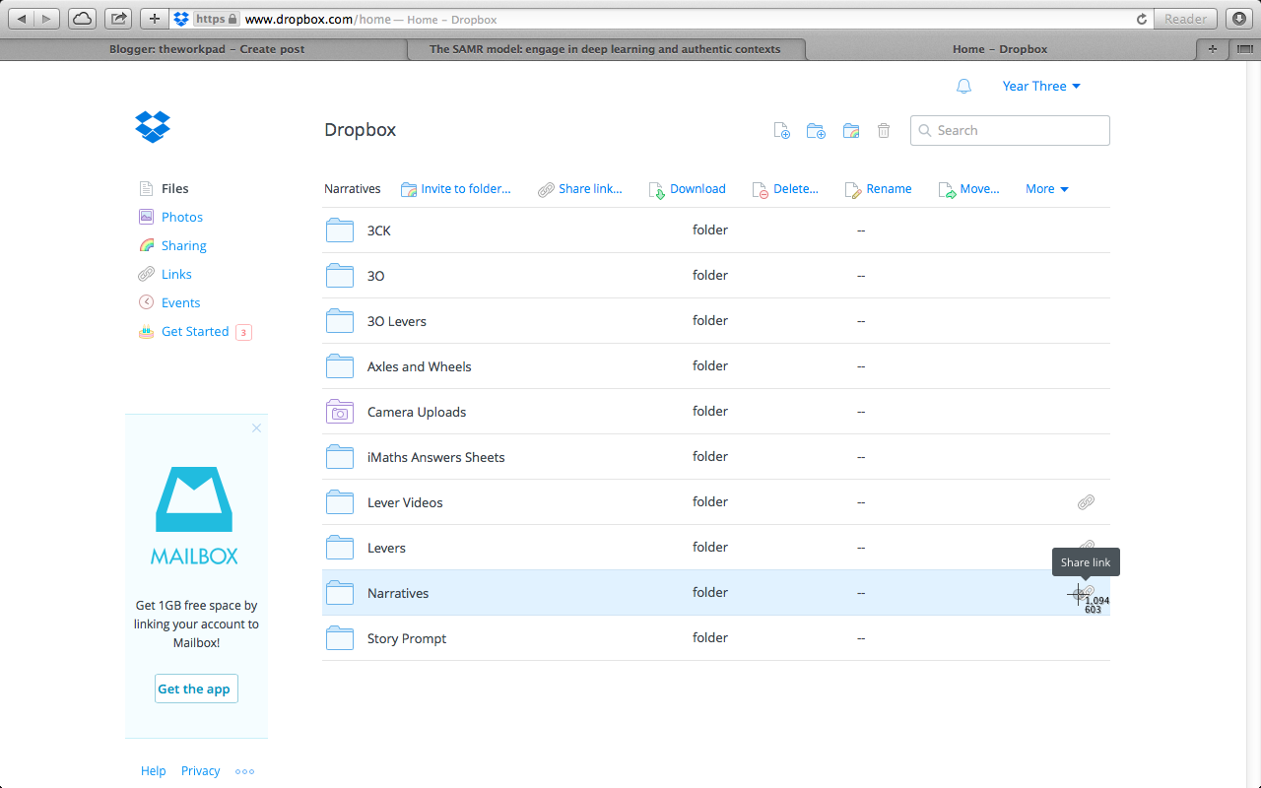The height and width of the screenshot is (788, 1261).
Task: Click the Safari downloads button
Action: pyautogui.click(x=1239, y=19)
